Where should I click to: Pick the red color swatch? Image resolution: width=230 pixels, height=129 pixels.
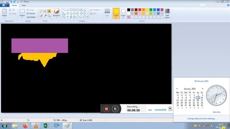[x=140, y=10]
